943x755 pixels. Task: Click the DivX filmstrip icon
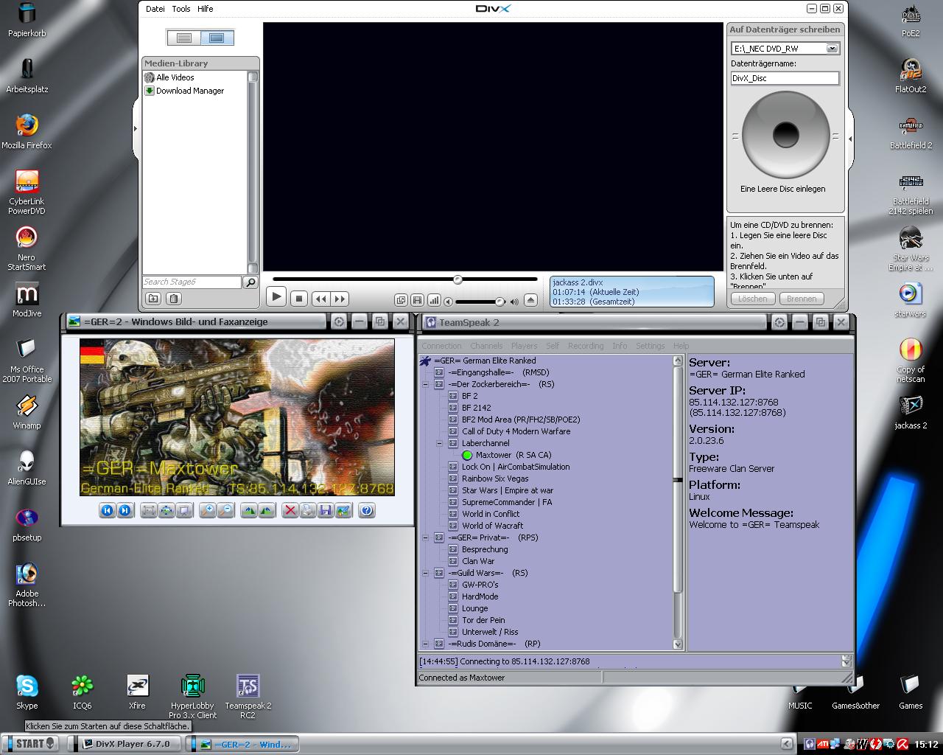click(417, 300)
